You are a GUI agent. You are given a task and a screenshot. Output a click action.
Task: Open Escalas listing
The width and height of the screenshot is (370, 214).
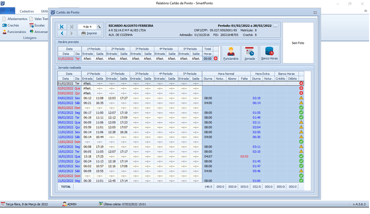(37, 25)
